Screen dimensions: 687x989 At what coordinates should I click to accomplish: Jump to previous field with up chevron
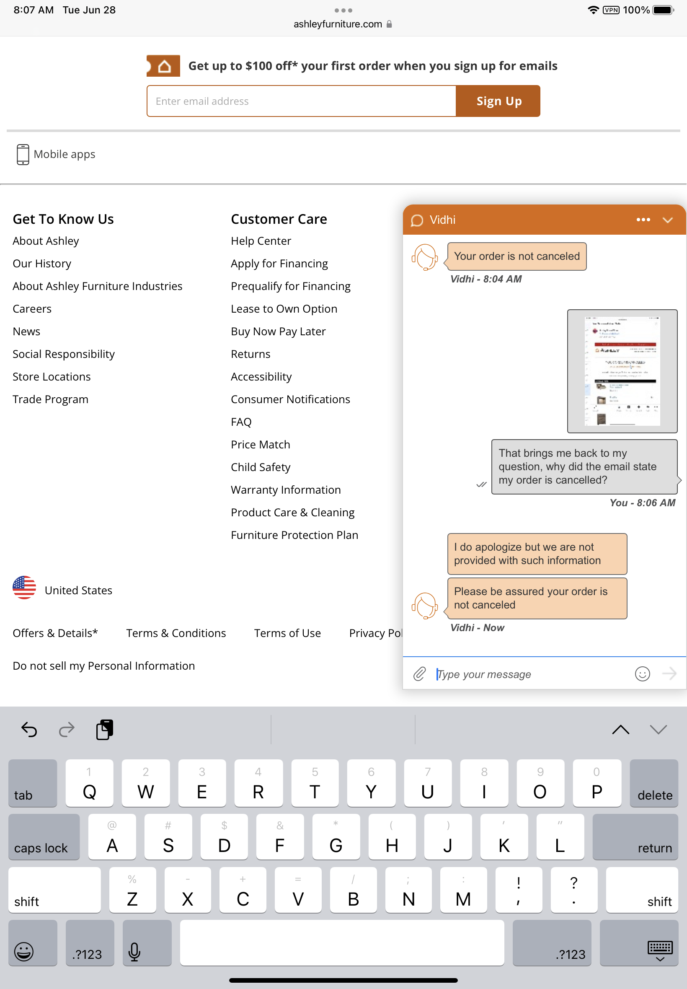point(620,729)
